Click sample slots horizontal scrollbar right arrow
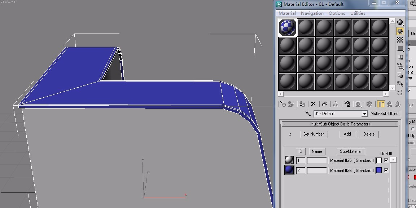Image resolution: width=416 pixels, height=208 pixels. coord(386,94)
